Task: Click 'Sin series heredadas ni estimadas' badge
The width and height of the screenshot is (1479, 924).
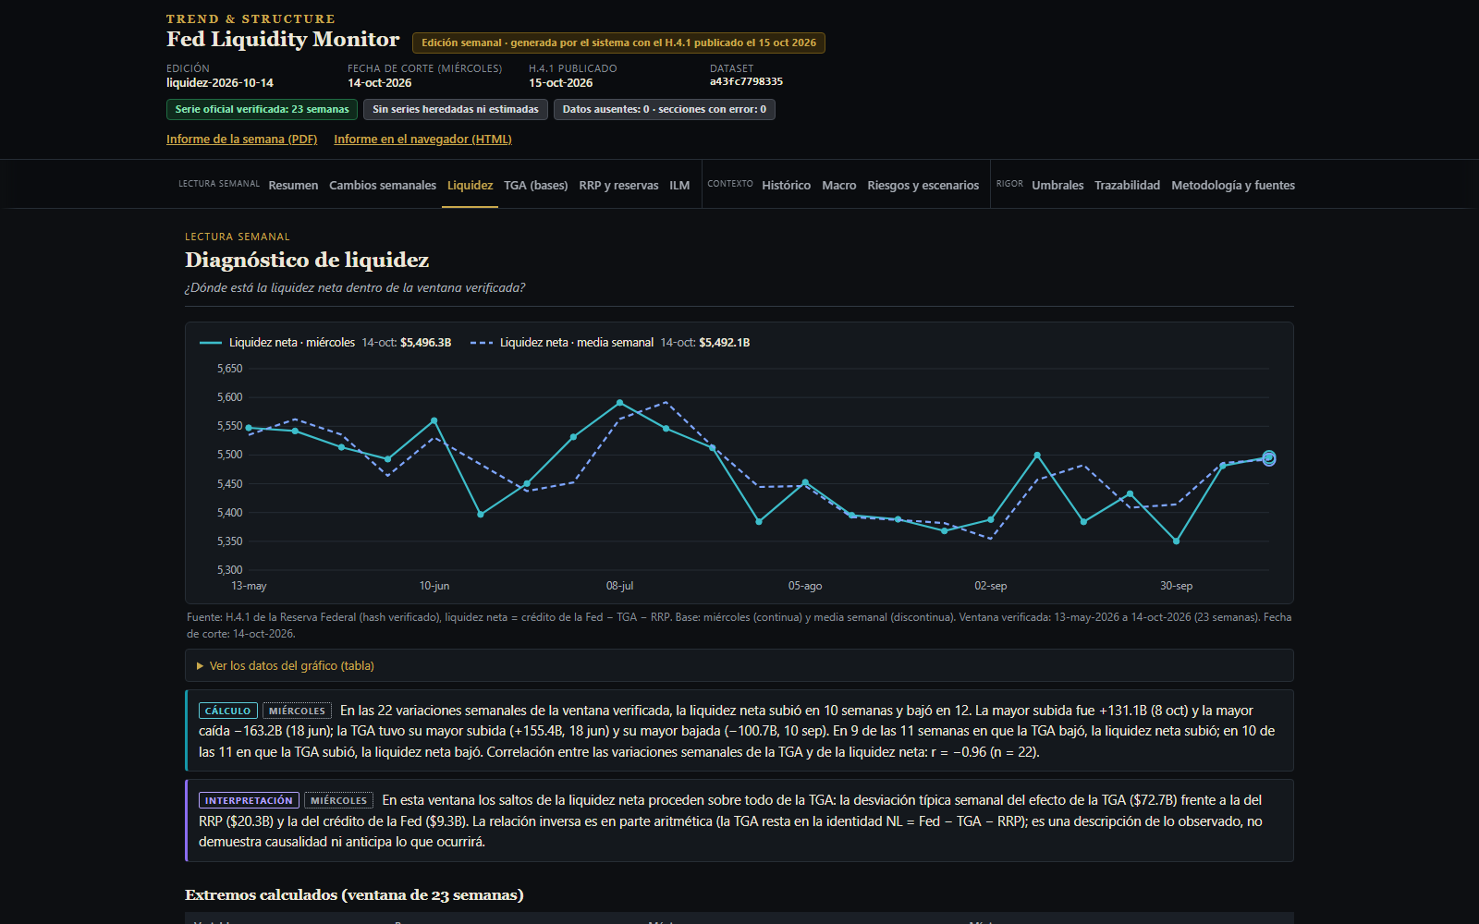Action: (456, 109)
